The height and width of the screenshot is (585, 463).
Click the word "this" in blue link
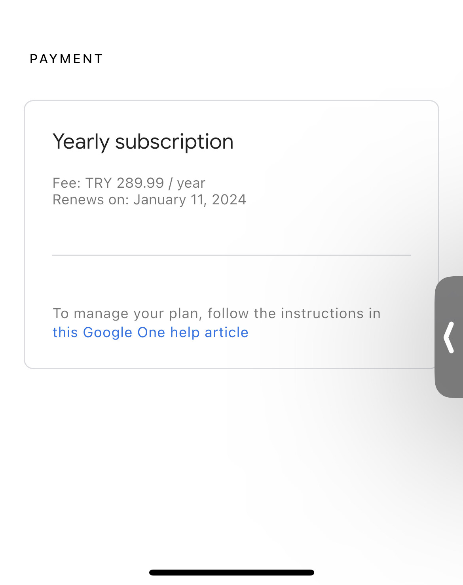coord(65,332)
